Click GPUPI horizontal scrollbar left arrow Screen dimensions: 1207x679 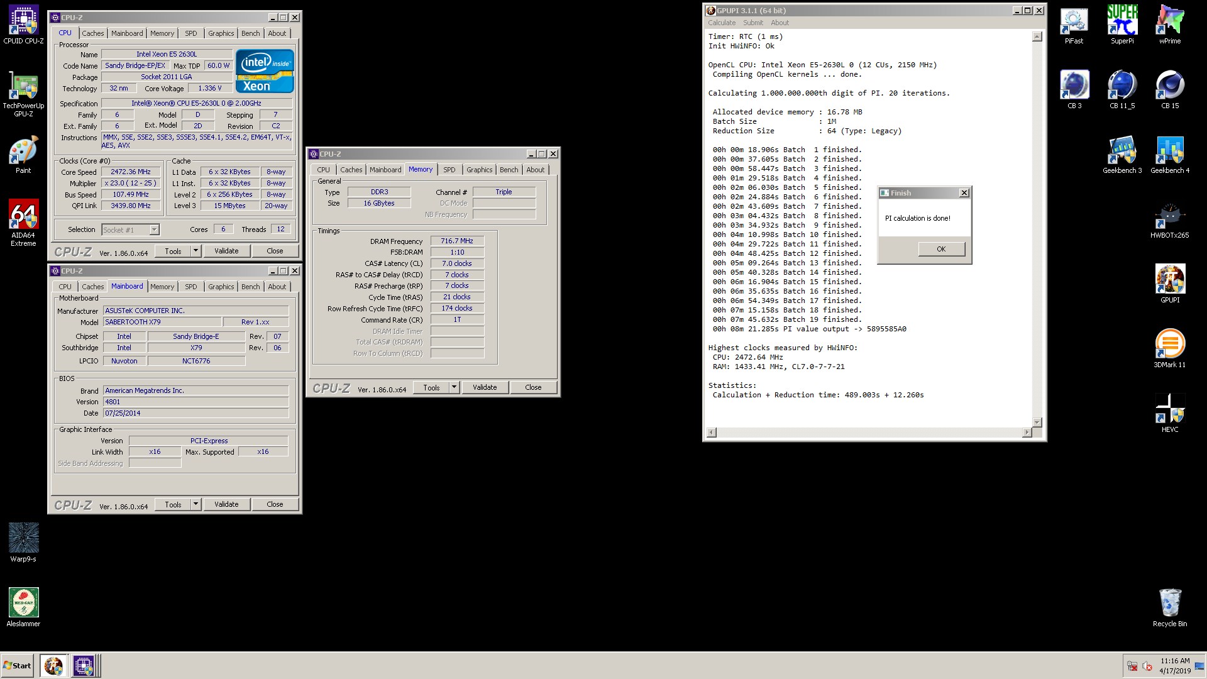[x=712, y=432]
